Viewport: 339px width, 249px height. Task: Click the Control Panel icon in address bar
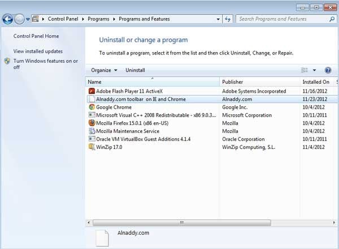(36, 19)
